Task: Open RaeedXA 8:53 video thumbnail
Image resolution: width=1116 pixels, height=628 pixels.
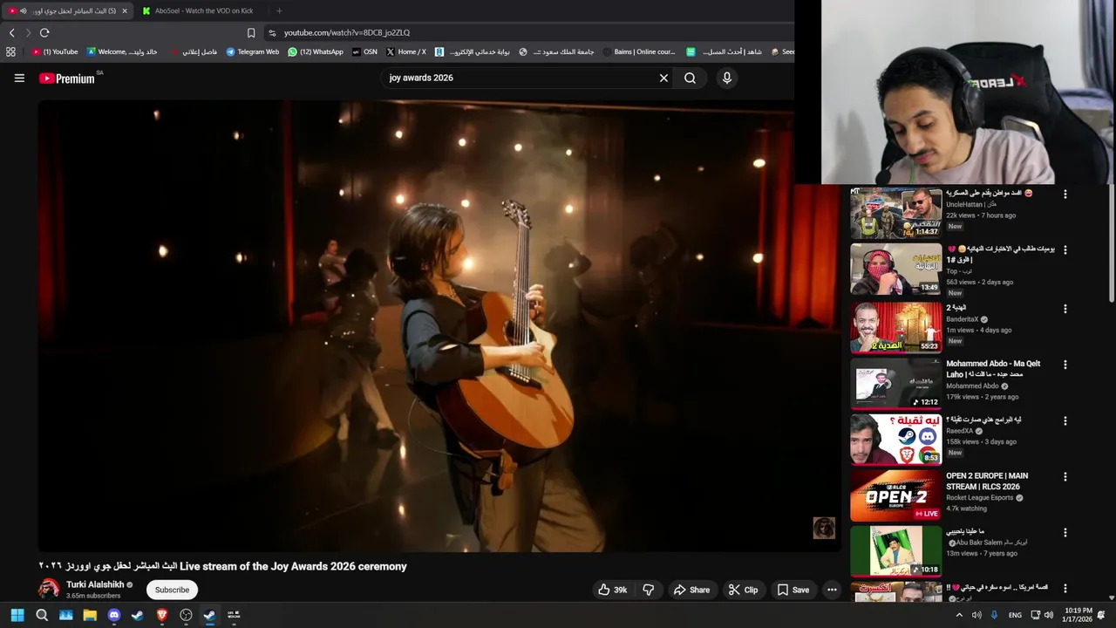Action: [x=895, y=440]
